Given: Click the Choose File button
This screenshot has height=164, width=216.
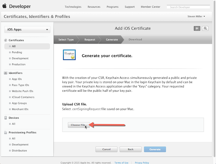Looking at the screenshot, I should coord(79,125).
